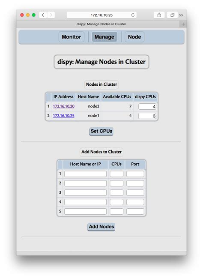Viewport: 203px width, 279px height.
Task: Click CPUs field in add-nodes row 1
Action: click(116, 174)
